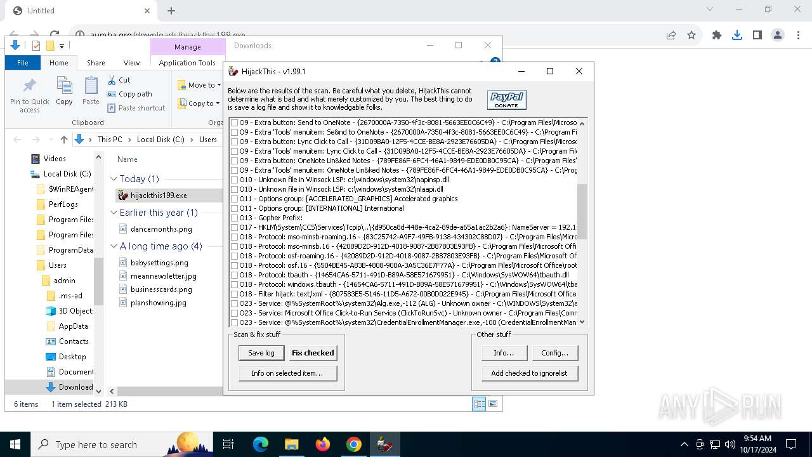Click the Windows taskbar search box
Screen dimensions: 812x457
tap(122, 444)
